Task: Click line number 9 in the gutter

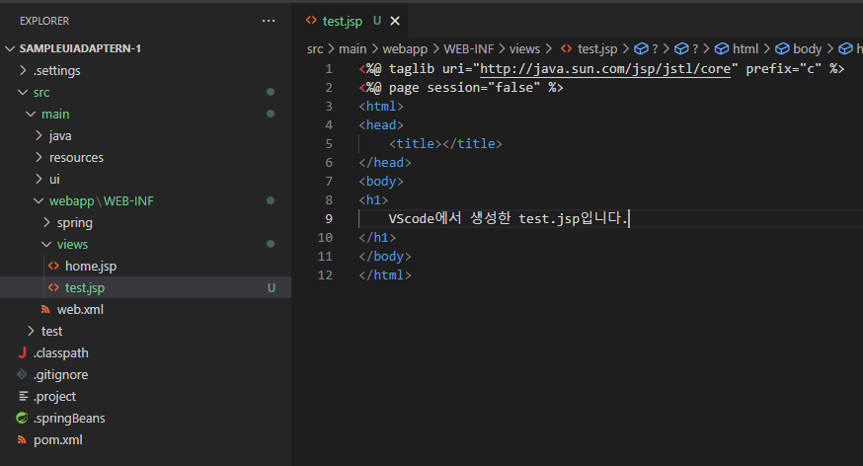Action: point(329,219)
